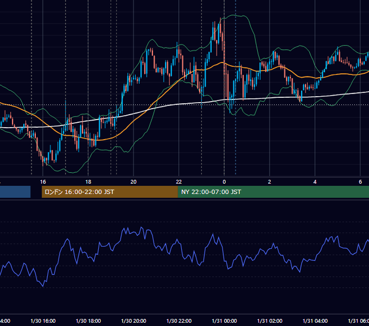This screenshot has height=326, width=369.
Task: Click the '1/31 00:00' date label
Action: click(224, 321)
